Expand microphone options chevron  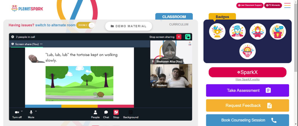(36, 111)
